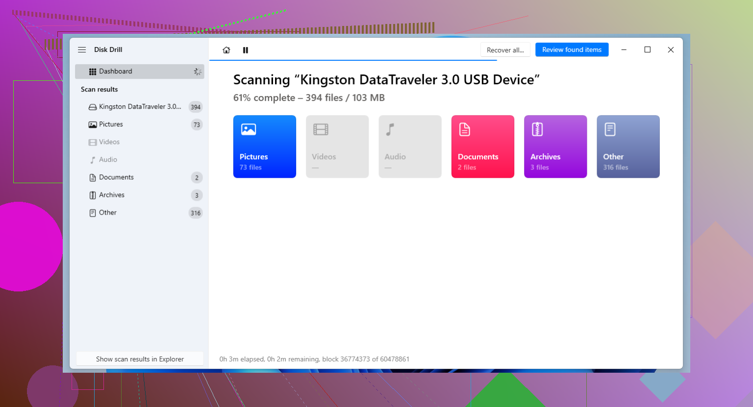This screenshot has height=407, width=753.
Task: Click the 61% complete status line
Action: pos(309,98)
